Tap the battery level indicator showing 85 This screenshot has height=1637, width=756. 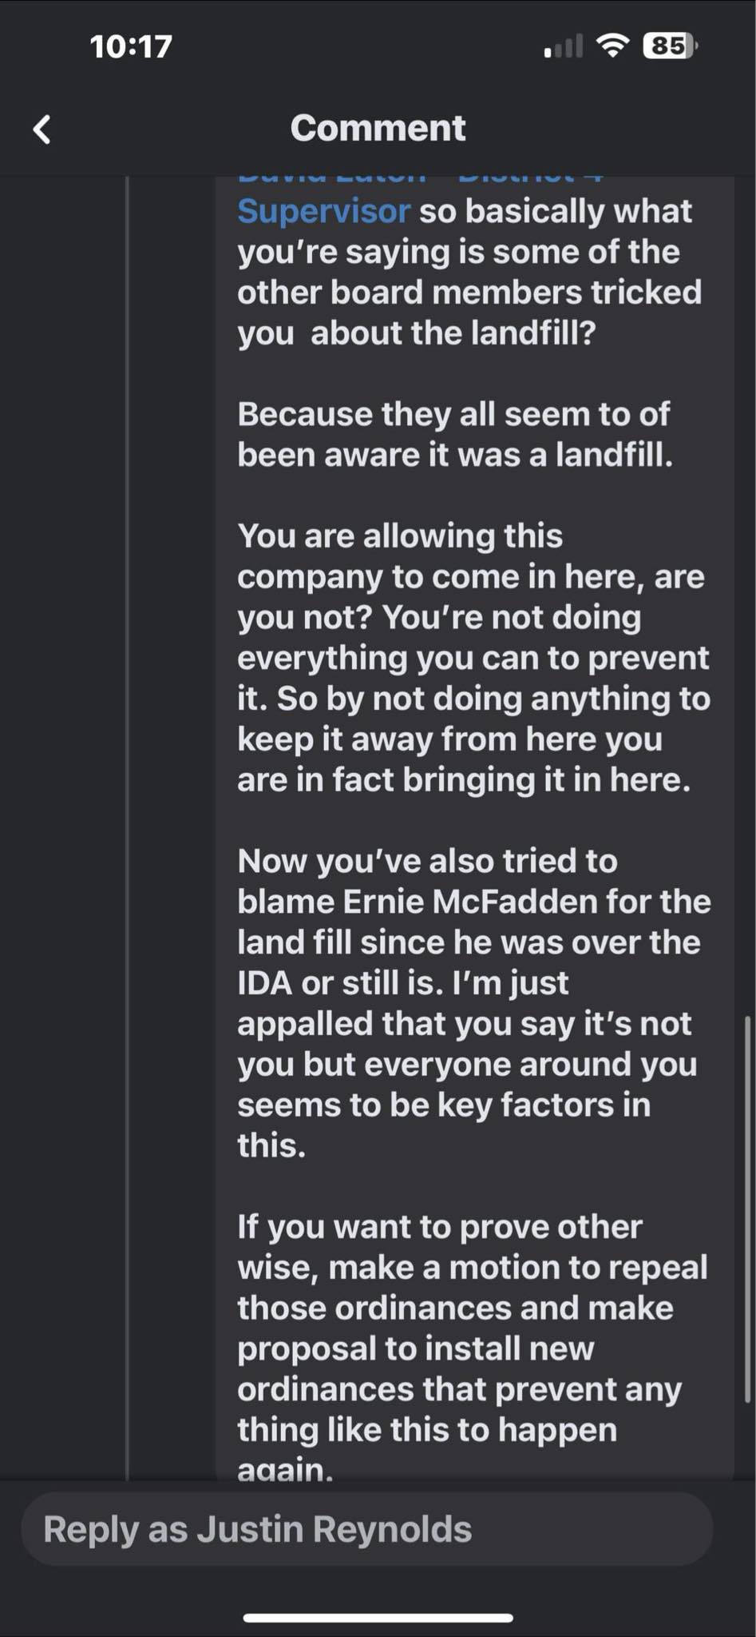tap(670, 46)
